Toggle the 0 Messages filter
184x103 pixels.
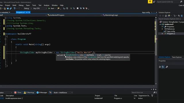click(x=42, y=92)
